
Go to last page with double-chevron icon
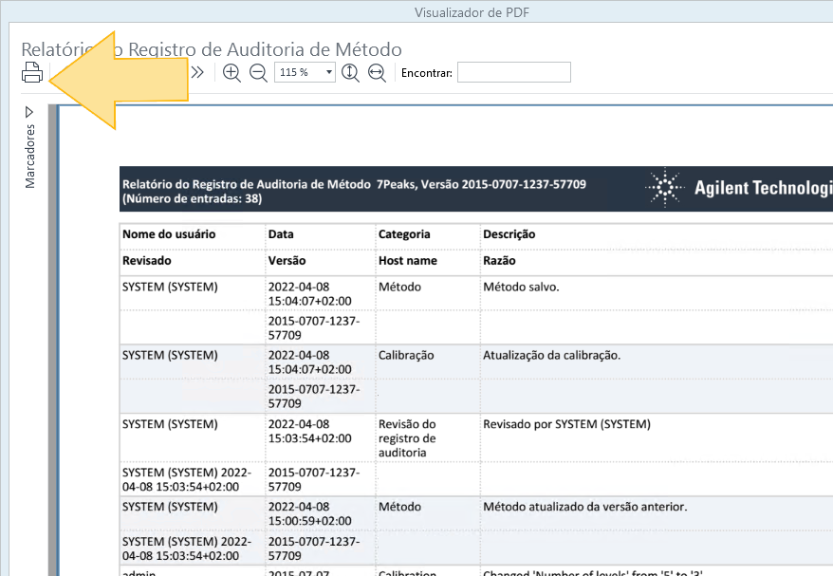197,72
